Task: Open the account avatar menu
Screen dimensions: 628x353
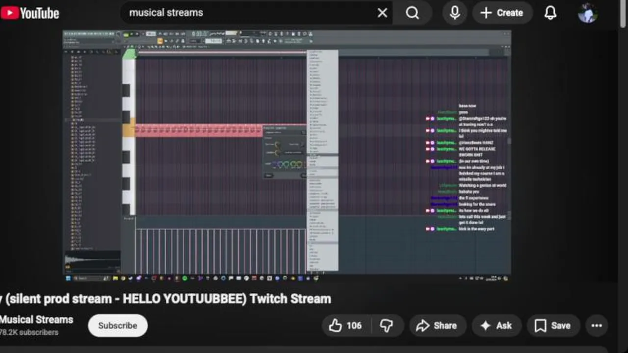Action: click(x=587, y=13)
